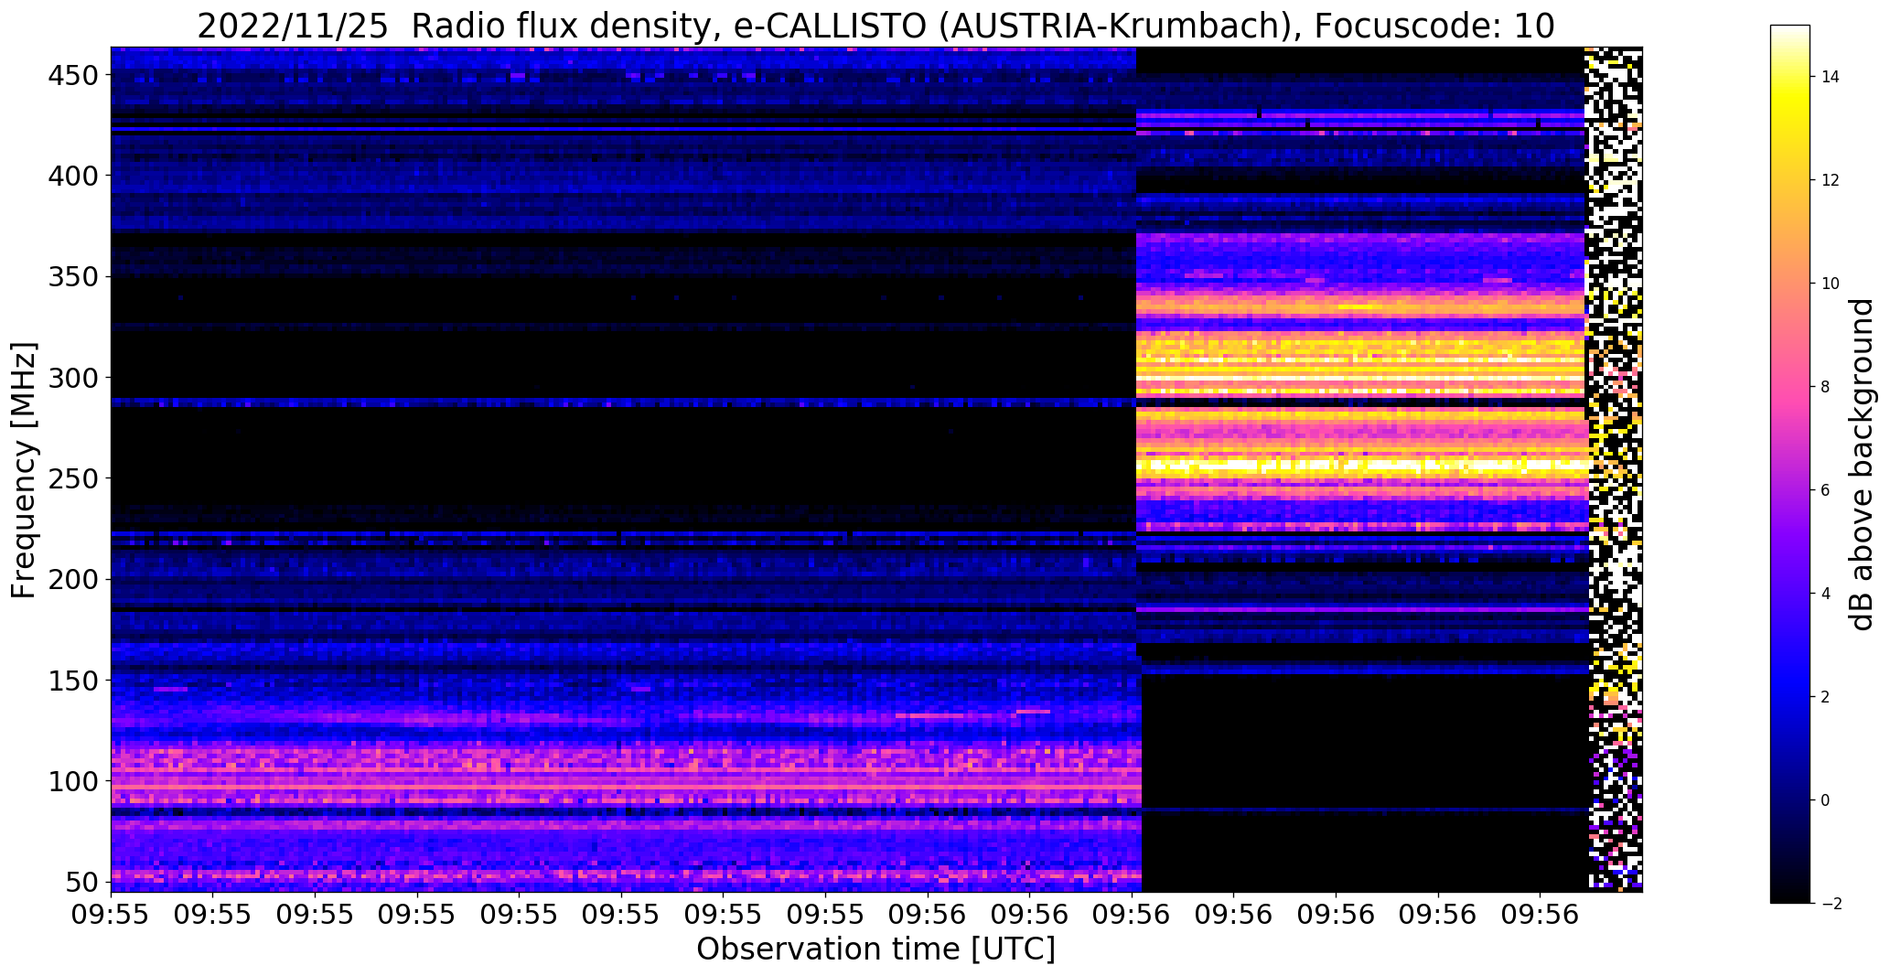Click the 'Observation time [UTC]' axis label
1890x976 pixels.
tap(875, 949)
